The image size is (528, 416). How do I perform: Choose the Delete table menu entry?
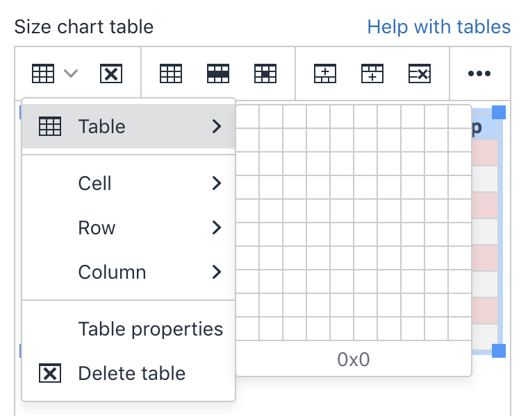pyautogui.click(x=131, y=373)
